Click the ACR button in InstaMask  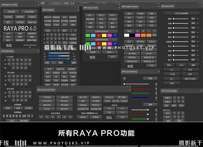[65, 25]
